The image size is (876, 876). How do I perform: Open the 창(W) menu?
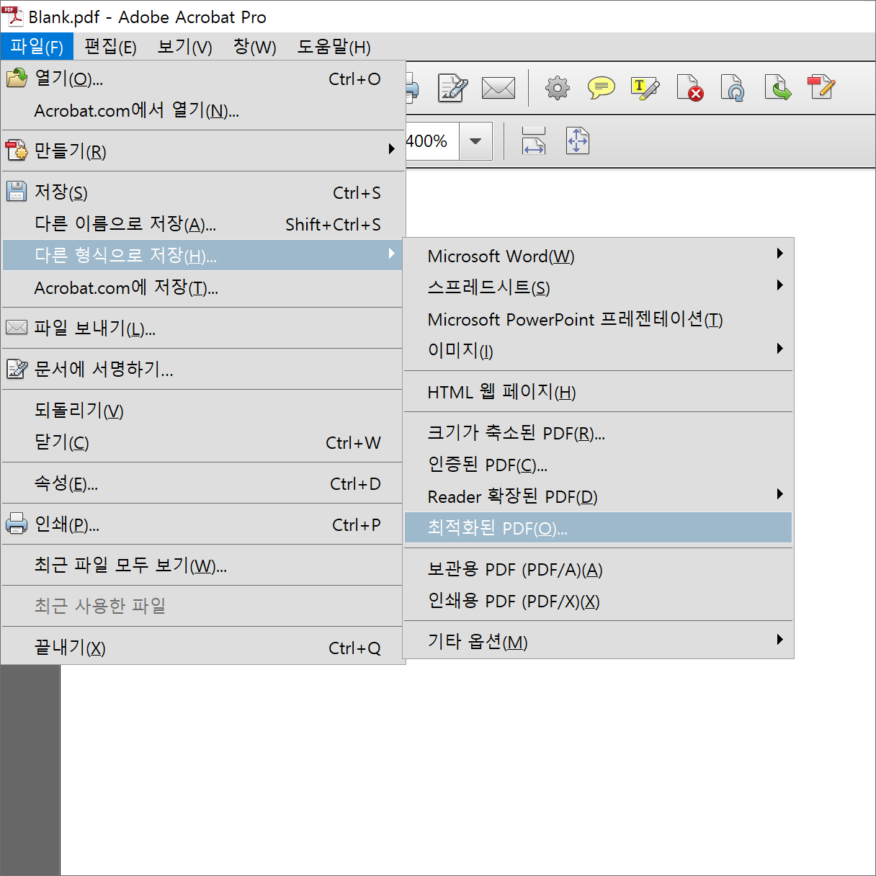pos(255,47)
